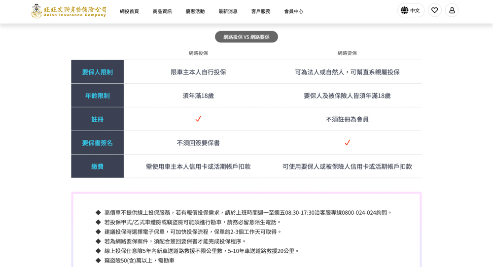This screenshot has width=493, height=267.
Task: Click the note about 網路要保案件 簽回要保書
Action: pos(175,241)
